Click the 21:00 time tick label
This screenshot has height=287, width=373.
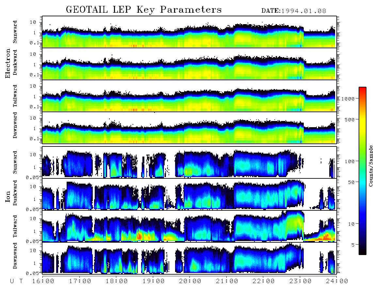point(227,281)
